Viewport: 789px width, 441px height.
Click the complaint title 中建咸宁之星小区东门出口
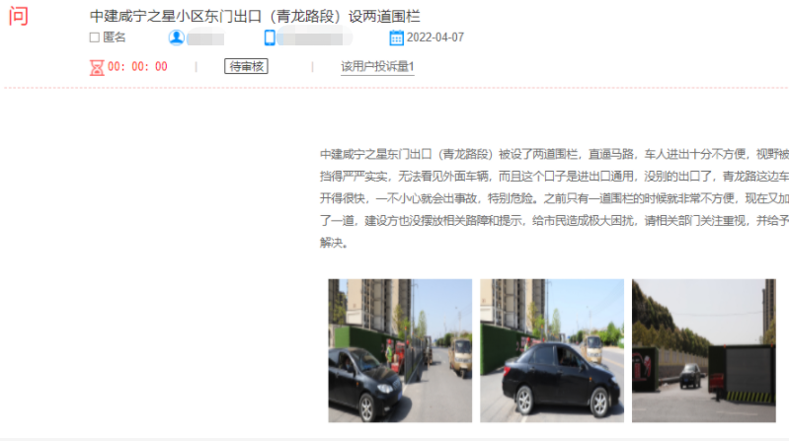(x=255, y=17)
